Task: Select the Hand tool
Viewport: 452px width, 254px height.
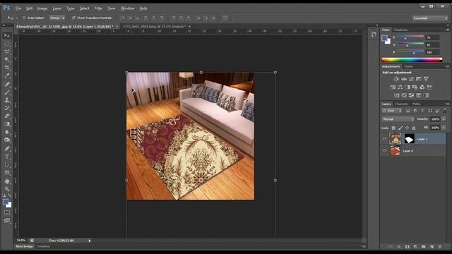Action: [7, 181]
